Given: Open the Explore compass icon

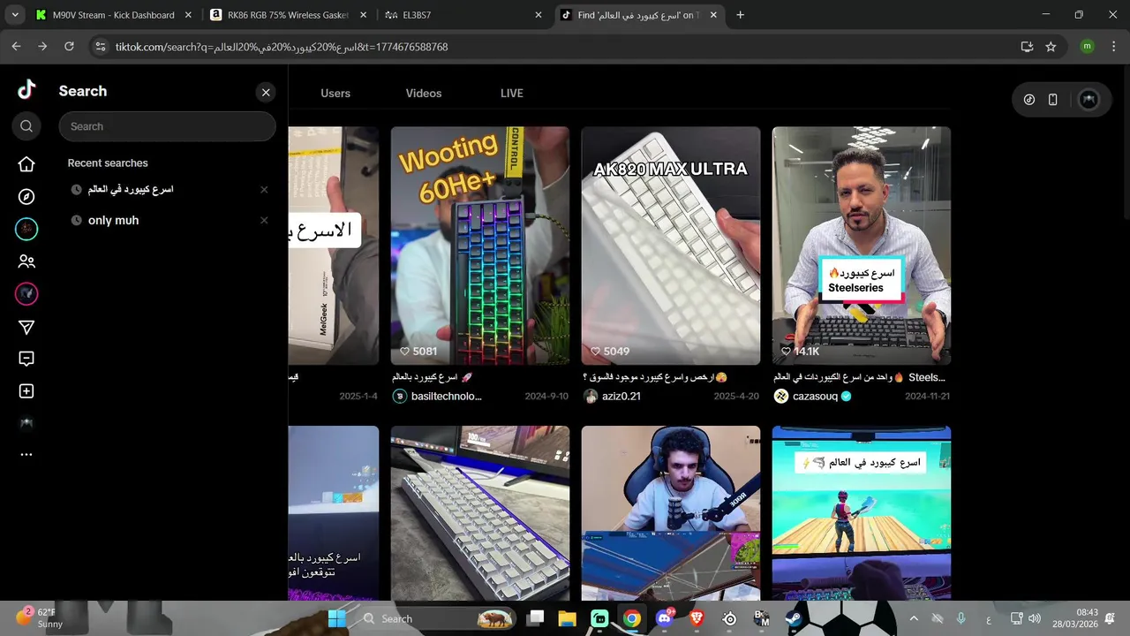Looking at the screenshot, I should [26, 197].
